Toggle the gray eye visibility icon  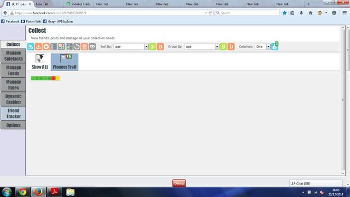tap(92, 47)
